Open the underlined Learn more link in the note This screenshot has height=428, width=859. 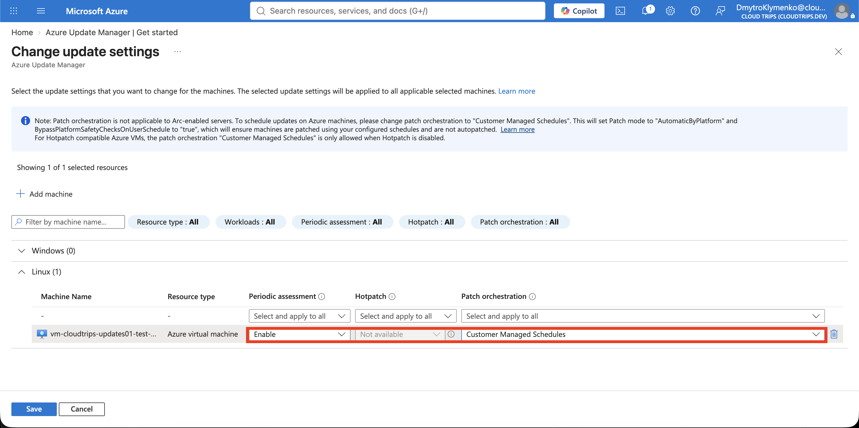point(518,129)
